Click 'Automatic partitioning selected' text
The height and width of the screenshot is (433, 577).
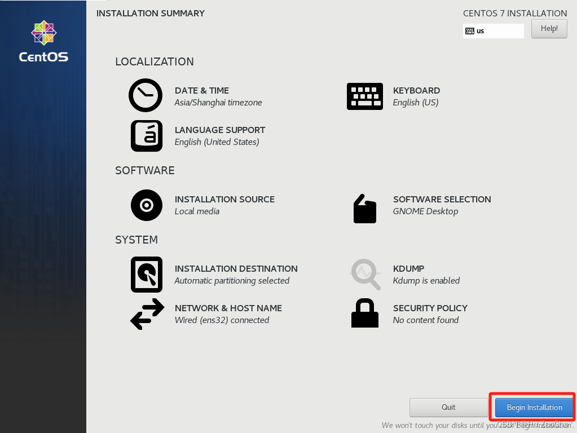(232, 281)
